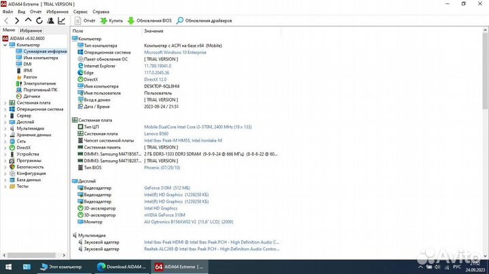
Task: Click right arrow of the tree horizontal scrollbar
Action: click(x=64, y=255)
